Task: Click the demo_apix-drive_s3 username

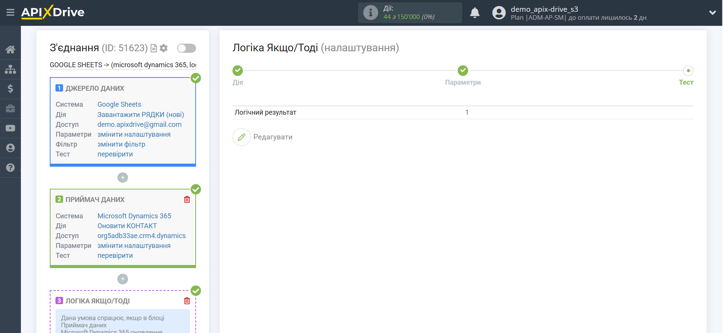Action: pos(544,9)
